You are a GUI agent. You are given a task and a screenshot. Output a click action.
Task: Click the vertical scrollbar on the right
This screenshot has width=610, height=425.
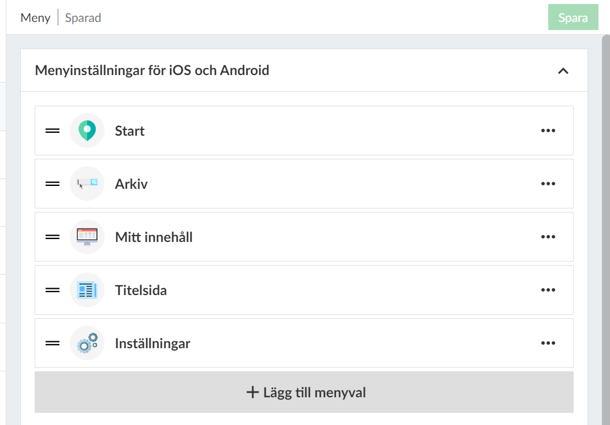click(x=605, y=231)
